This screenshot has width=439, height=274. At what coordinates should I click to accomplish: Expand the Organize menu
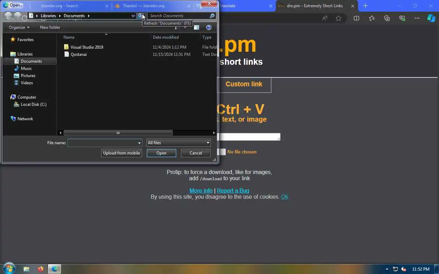click(19, 27)
